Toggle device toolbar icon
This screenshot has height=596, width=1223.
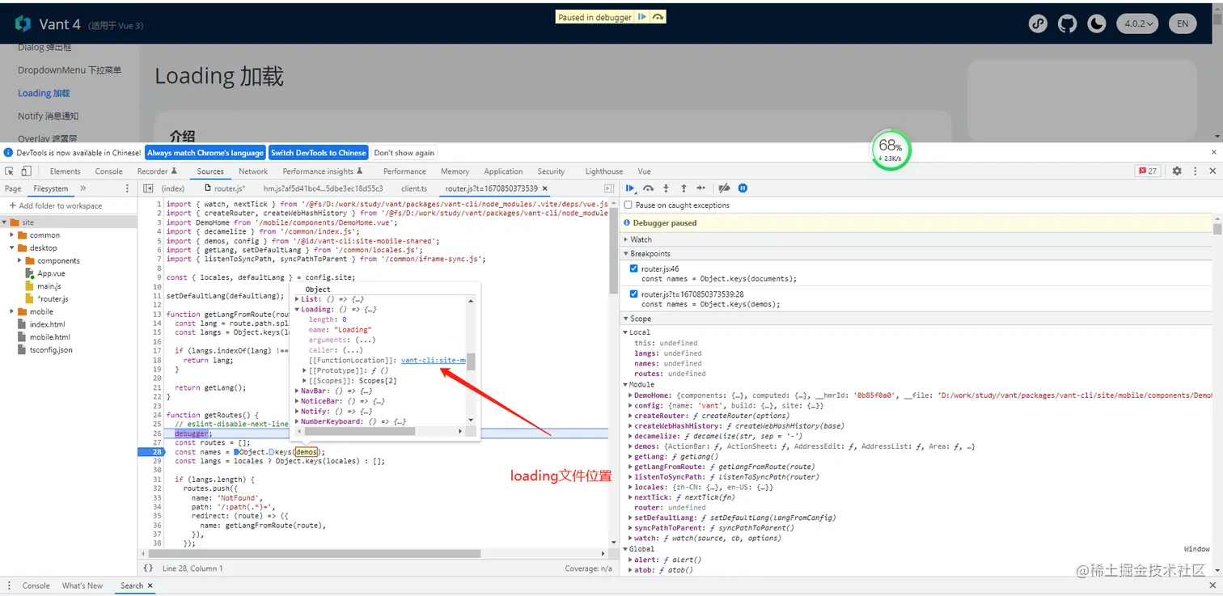click(26, 171)
